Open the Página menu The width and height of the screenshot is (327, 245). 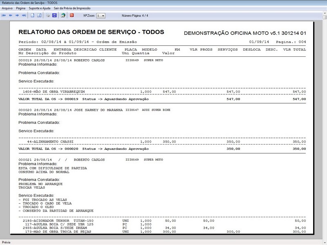21,8
